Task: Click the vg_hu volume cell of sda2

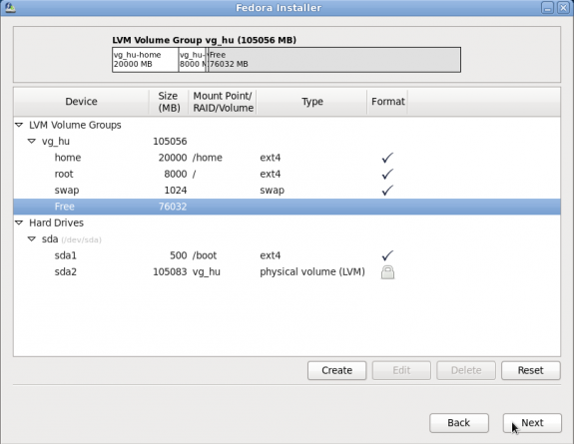Action: pyautogui.click(x=207, y=272)
